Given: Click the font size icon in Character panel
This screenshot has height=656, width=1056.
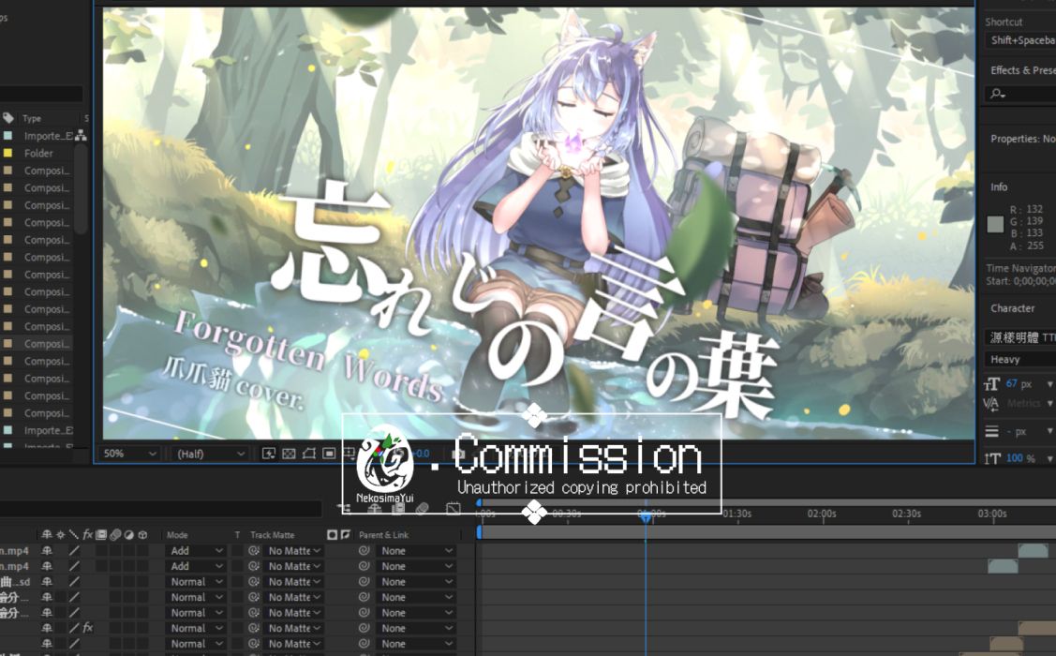Looking at the screenshot, I should 991,384.
